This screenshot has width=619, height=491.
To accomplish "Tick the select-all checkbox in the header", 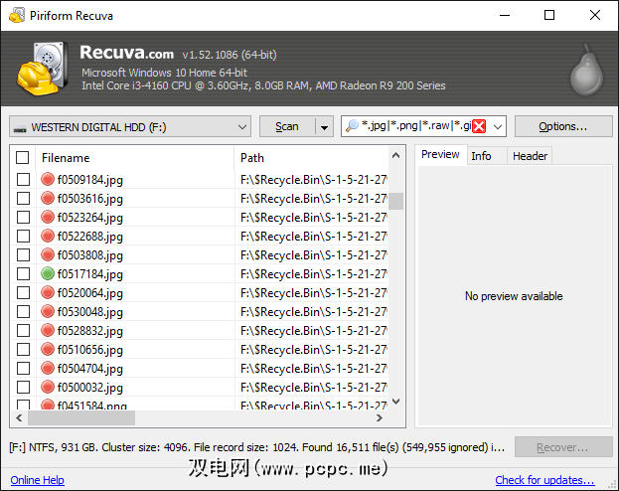I will [23, 158].
